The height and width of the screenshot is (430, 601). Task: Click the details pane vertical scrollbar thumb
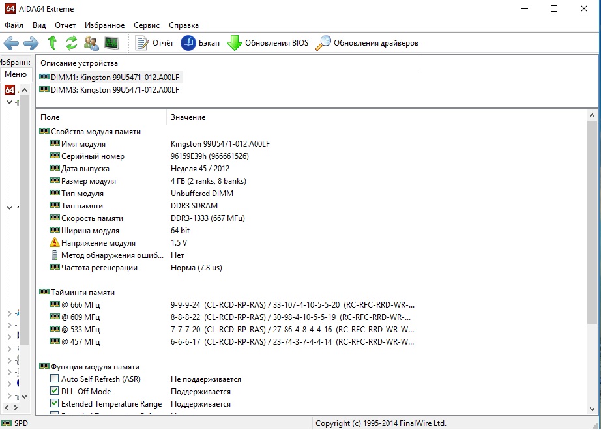[x=592, y=222]
